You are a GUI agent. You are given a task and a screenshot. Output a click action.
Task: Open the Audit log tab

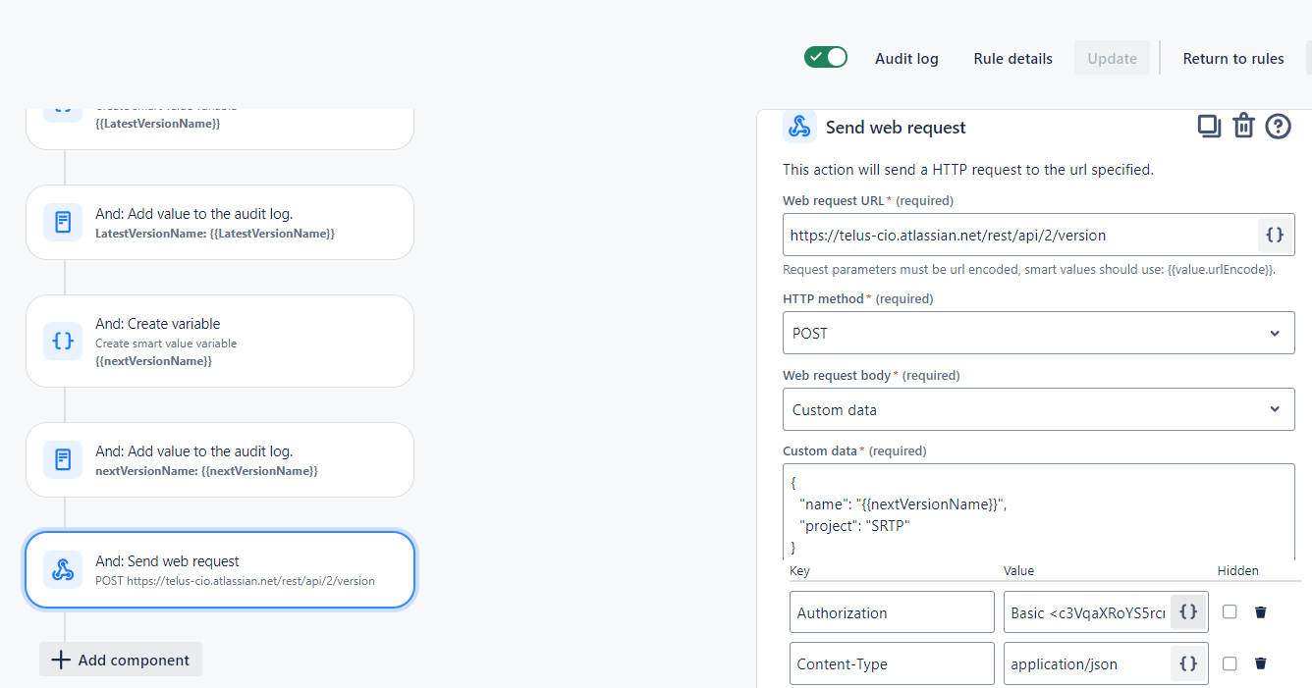click(906, 59)
